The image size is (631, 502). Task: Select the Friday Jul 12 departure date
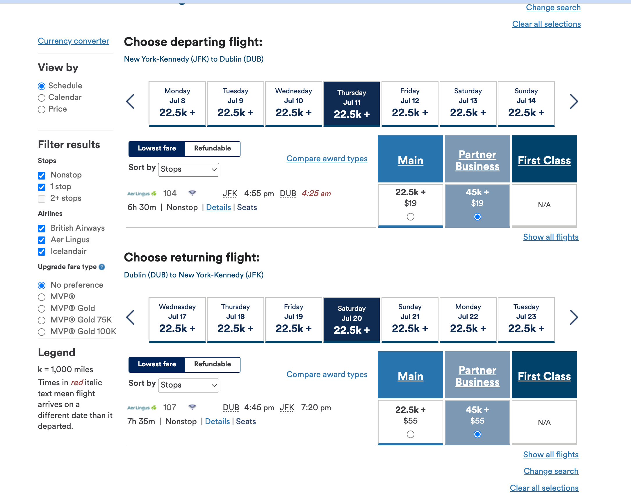coord(410,104)
